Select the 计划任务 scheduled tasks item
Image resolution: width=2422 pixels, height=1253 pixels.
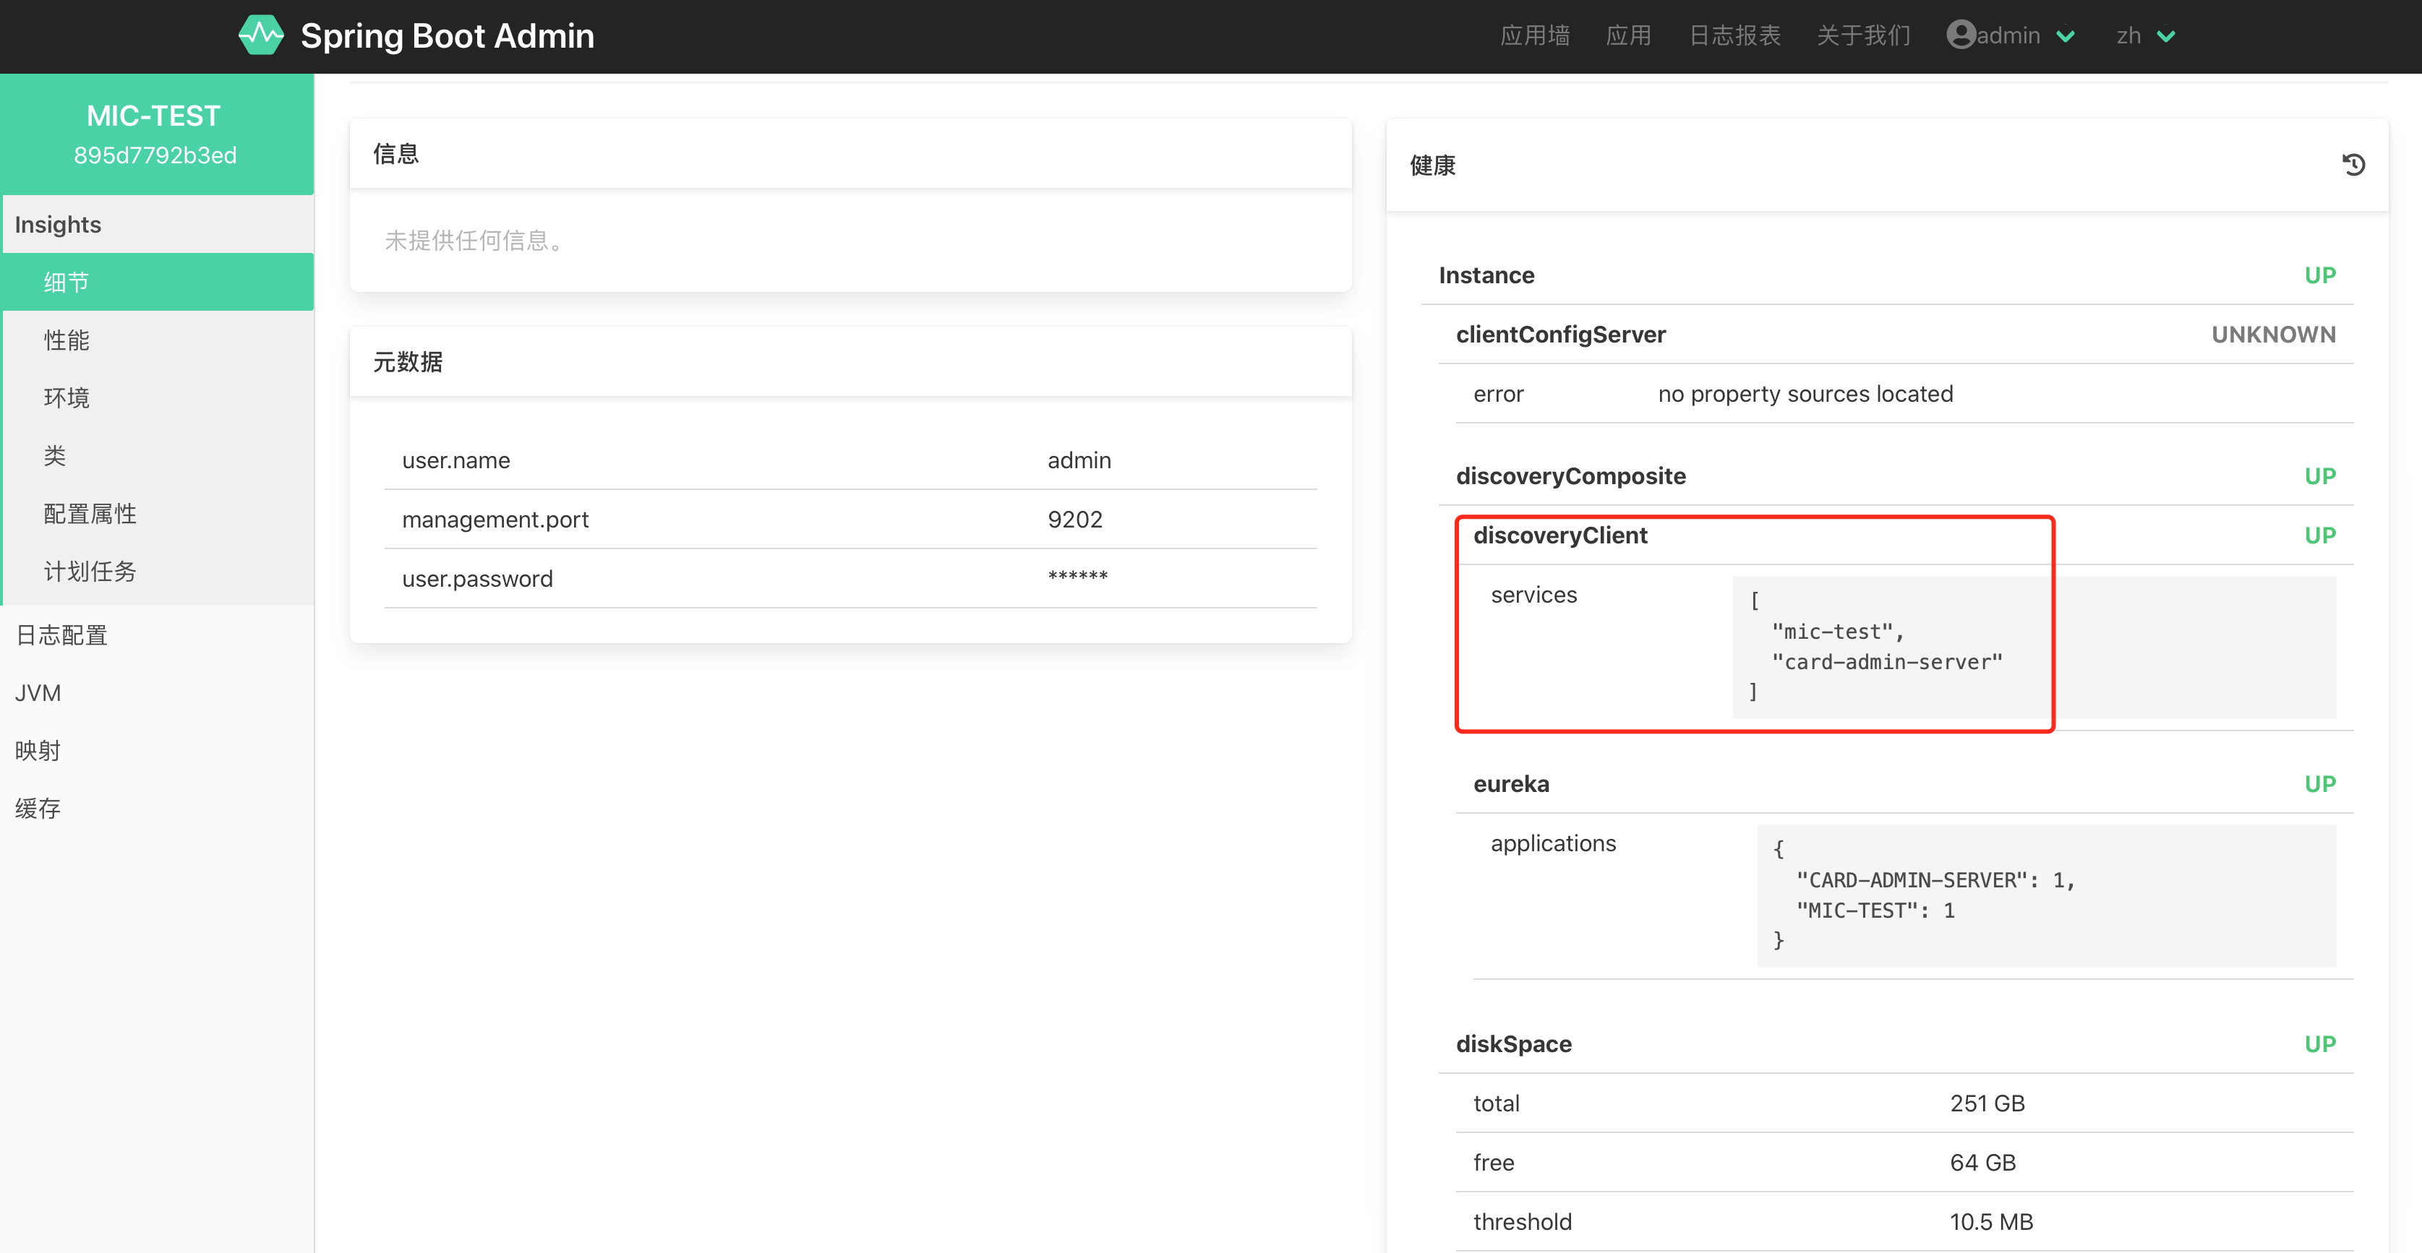point(157,572)
